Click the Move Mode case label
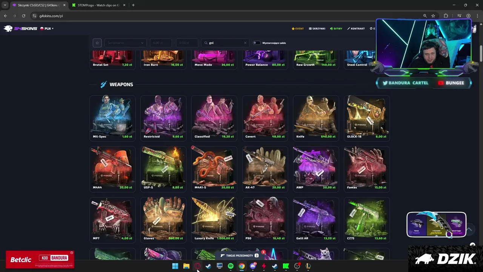This screenshot has height=272, width=483. 203,65
